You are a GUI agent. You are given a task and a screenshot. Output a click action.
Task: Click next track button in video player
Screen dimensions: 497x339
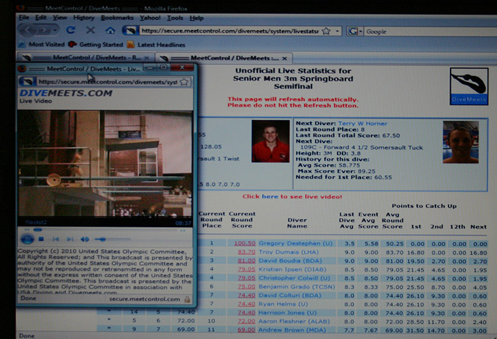(x=70, y=239)
